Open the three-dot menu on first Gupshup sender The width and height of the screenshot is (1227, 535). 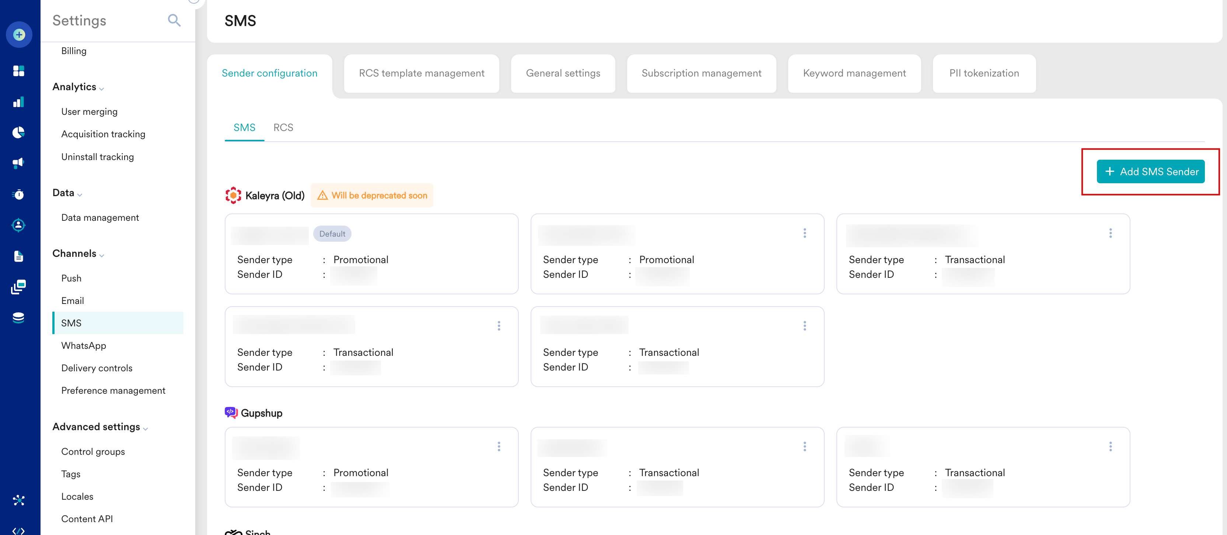(x=499, y=446)
